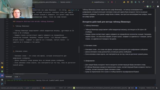Viewport: 160px width, 90px height.
Task: Open presentation breadcrumb folder
Action: pyautogui.click(x=36, y=88)
